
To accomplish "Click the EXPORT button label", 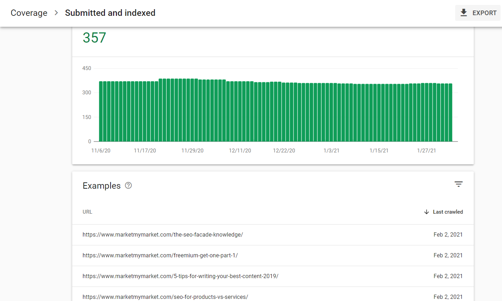I will [484, 13].
